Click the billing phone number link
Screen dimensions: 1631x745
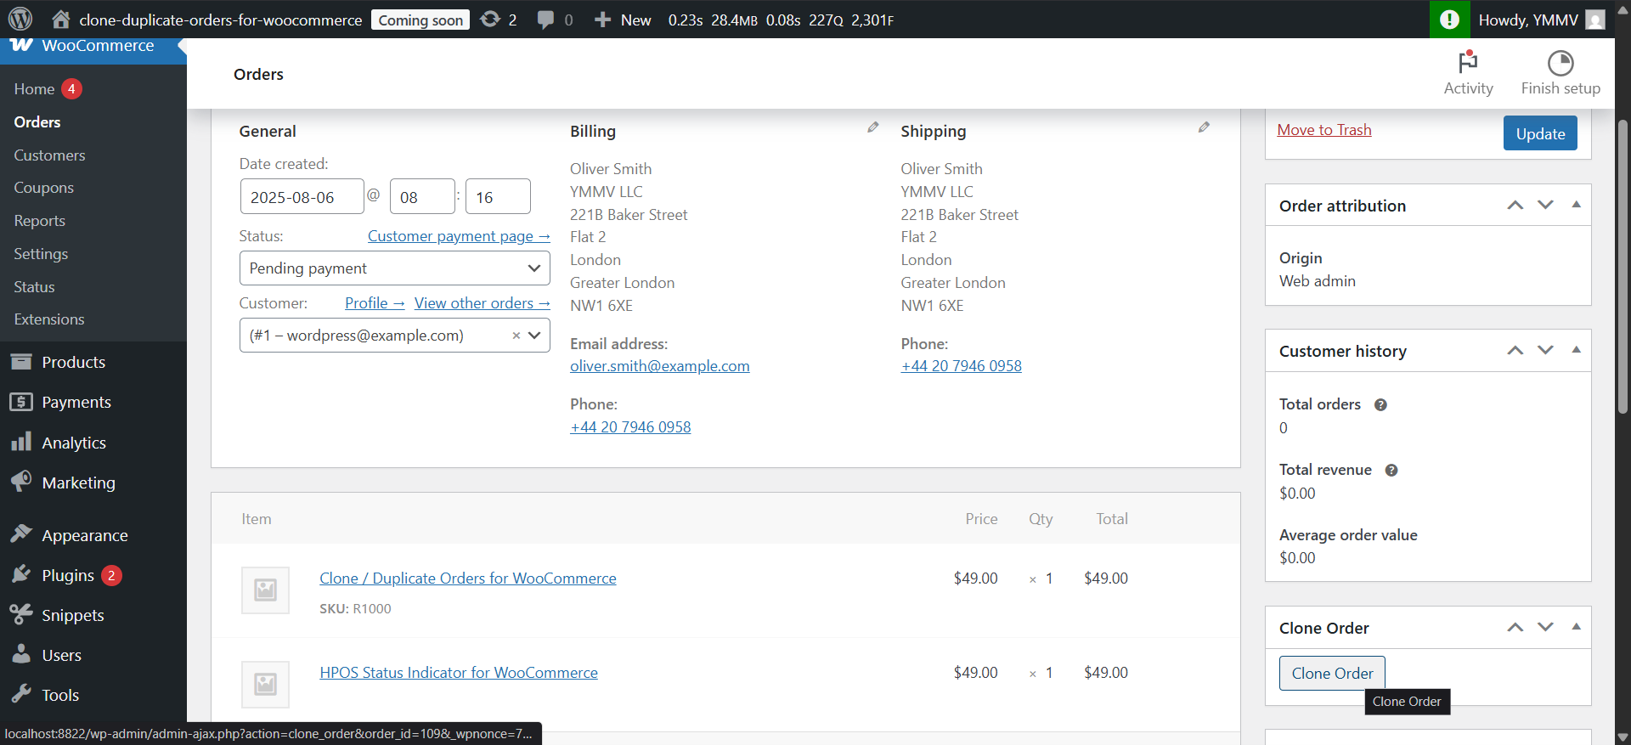pyautogui.click(x=630, y=427)
